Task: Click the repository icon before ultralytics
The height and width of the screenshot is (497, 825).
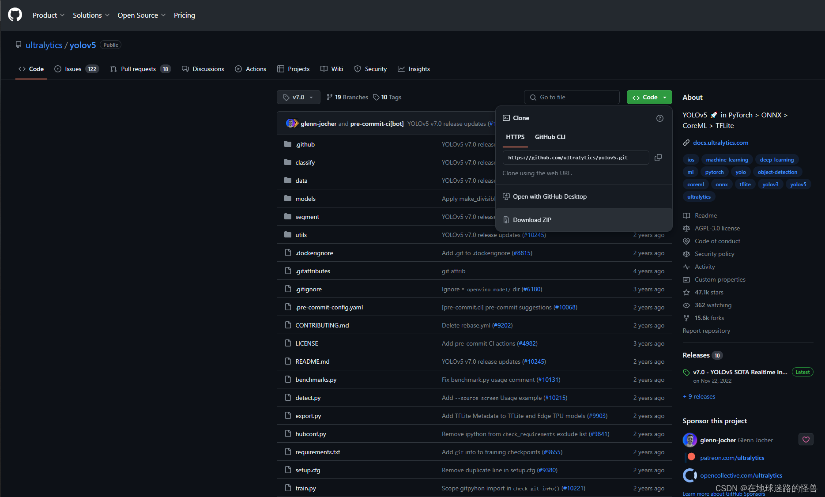Action: pyautogui.click(x=19, y=45)
